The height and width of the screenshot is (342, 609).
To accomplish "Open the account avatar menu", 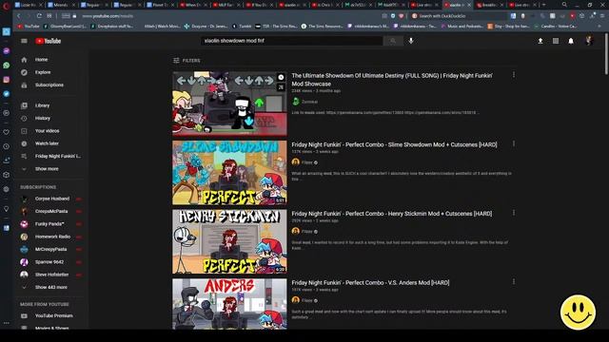I will pos(589,41).
